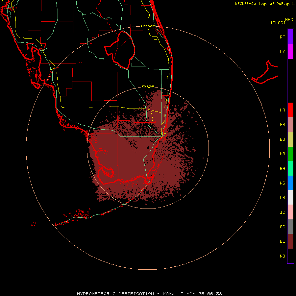The image size is (296, 296).
Task: Click the [CLAS] units label
Action: tap(278, 23)
